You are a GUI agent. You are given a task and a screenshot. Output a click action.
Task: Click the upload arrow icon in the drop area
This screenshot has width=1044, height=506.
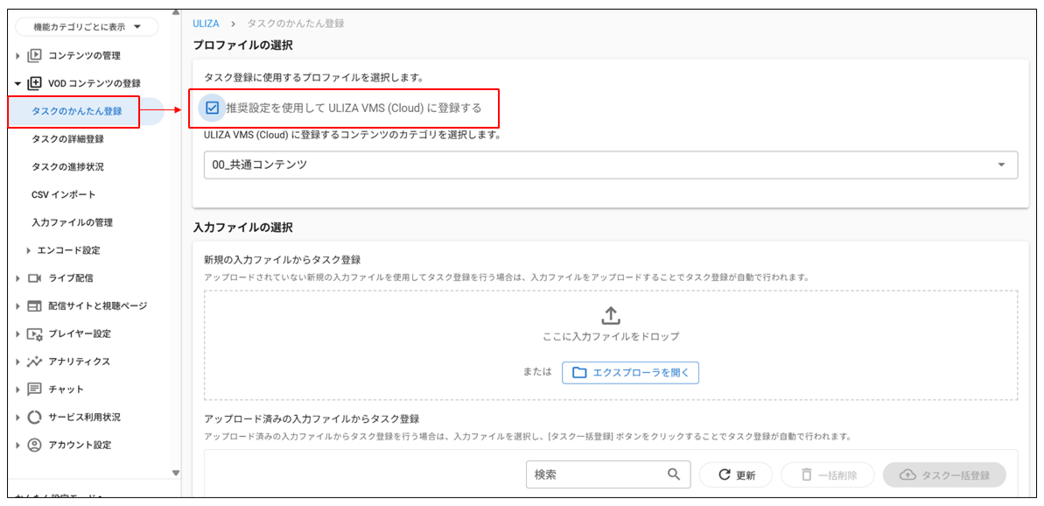(610, 315)
